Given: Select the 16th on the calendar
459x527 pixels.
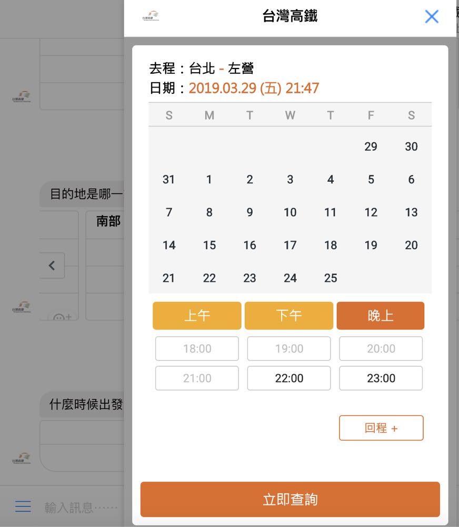Looking at the screenshot, I should [250, 246].
